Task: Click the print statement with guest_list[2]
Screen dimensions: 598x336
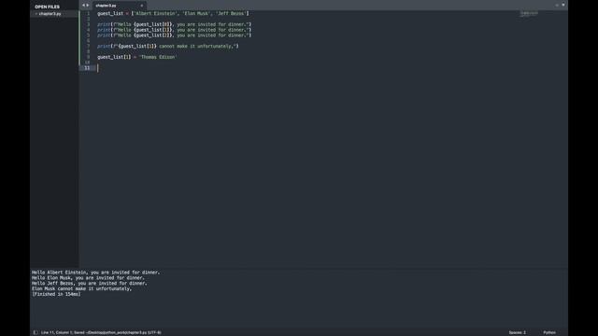Action: pyautogui.click(x=174, y=35)
